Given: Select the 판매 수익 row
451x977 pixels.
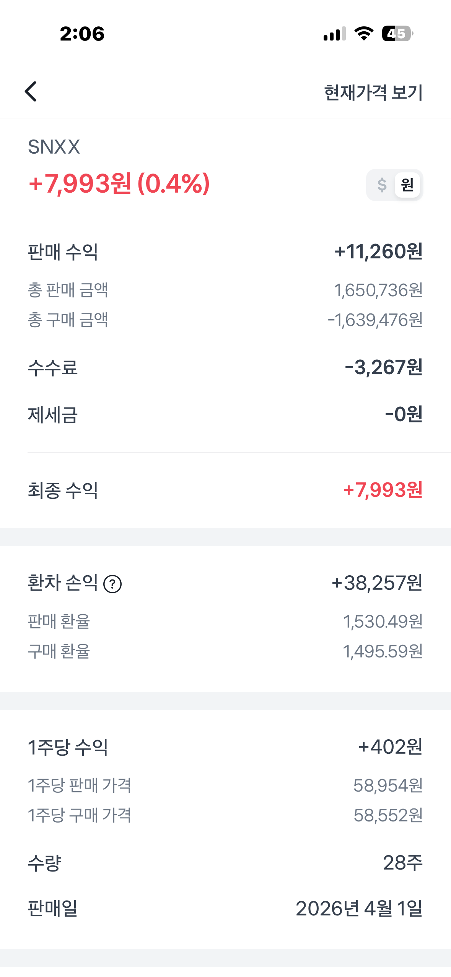Looking at the screenshot, I should (x=225, y=252).
